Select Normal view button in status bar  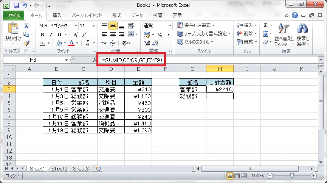pyautogui.click(x=230, y=176)
